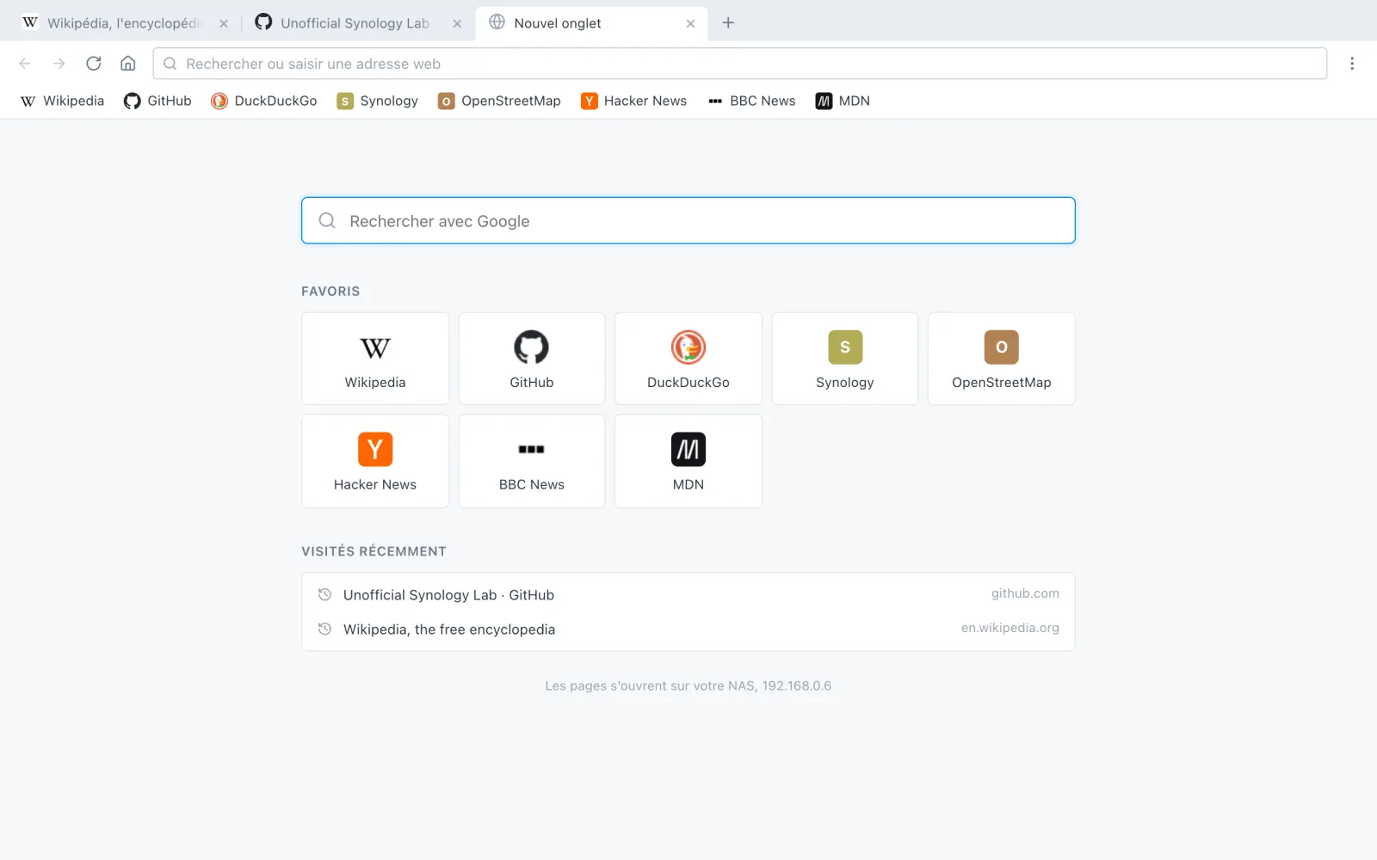Close the Wikipédia tab
This screenshot has width=1377, height=860.
(224, 24)
